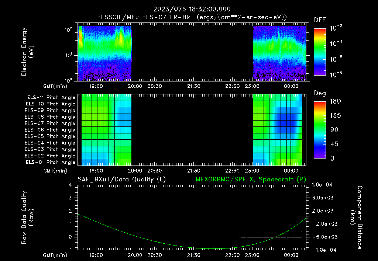Select the Component Distance (km) axis label
Screen dimensions: 378x261
(x=356, y=217)
